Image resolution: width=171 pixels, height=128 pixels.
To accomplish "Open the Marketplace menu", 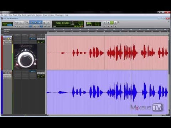I will (59, 15).
